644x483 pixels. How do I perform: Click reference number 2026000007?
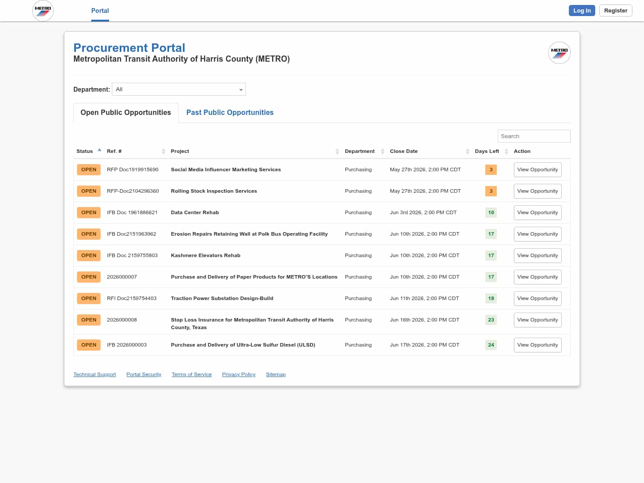[122, 277]
